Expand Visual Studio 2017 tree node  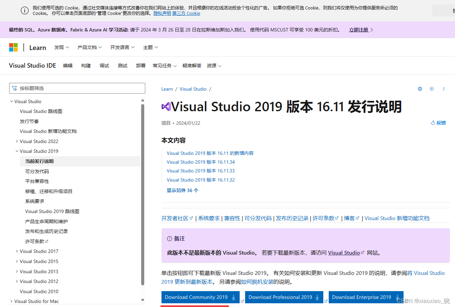[17, 251]
